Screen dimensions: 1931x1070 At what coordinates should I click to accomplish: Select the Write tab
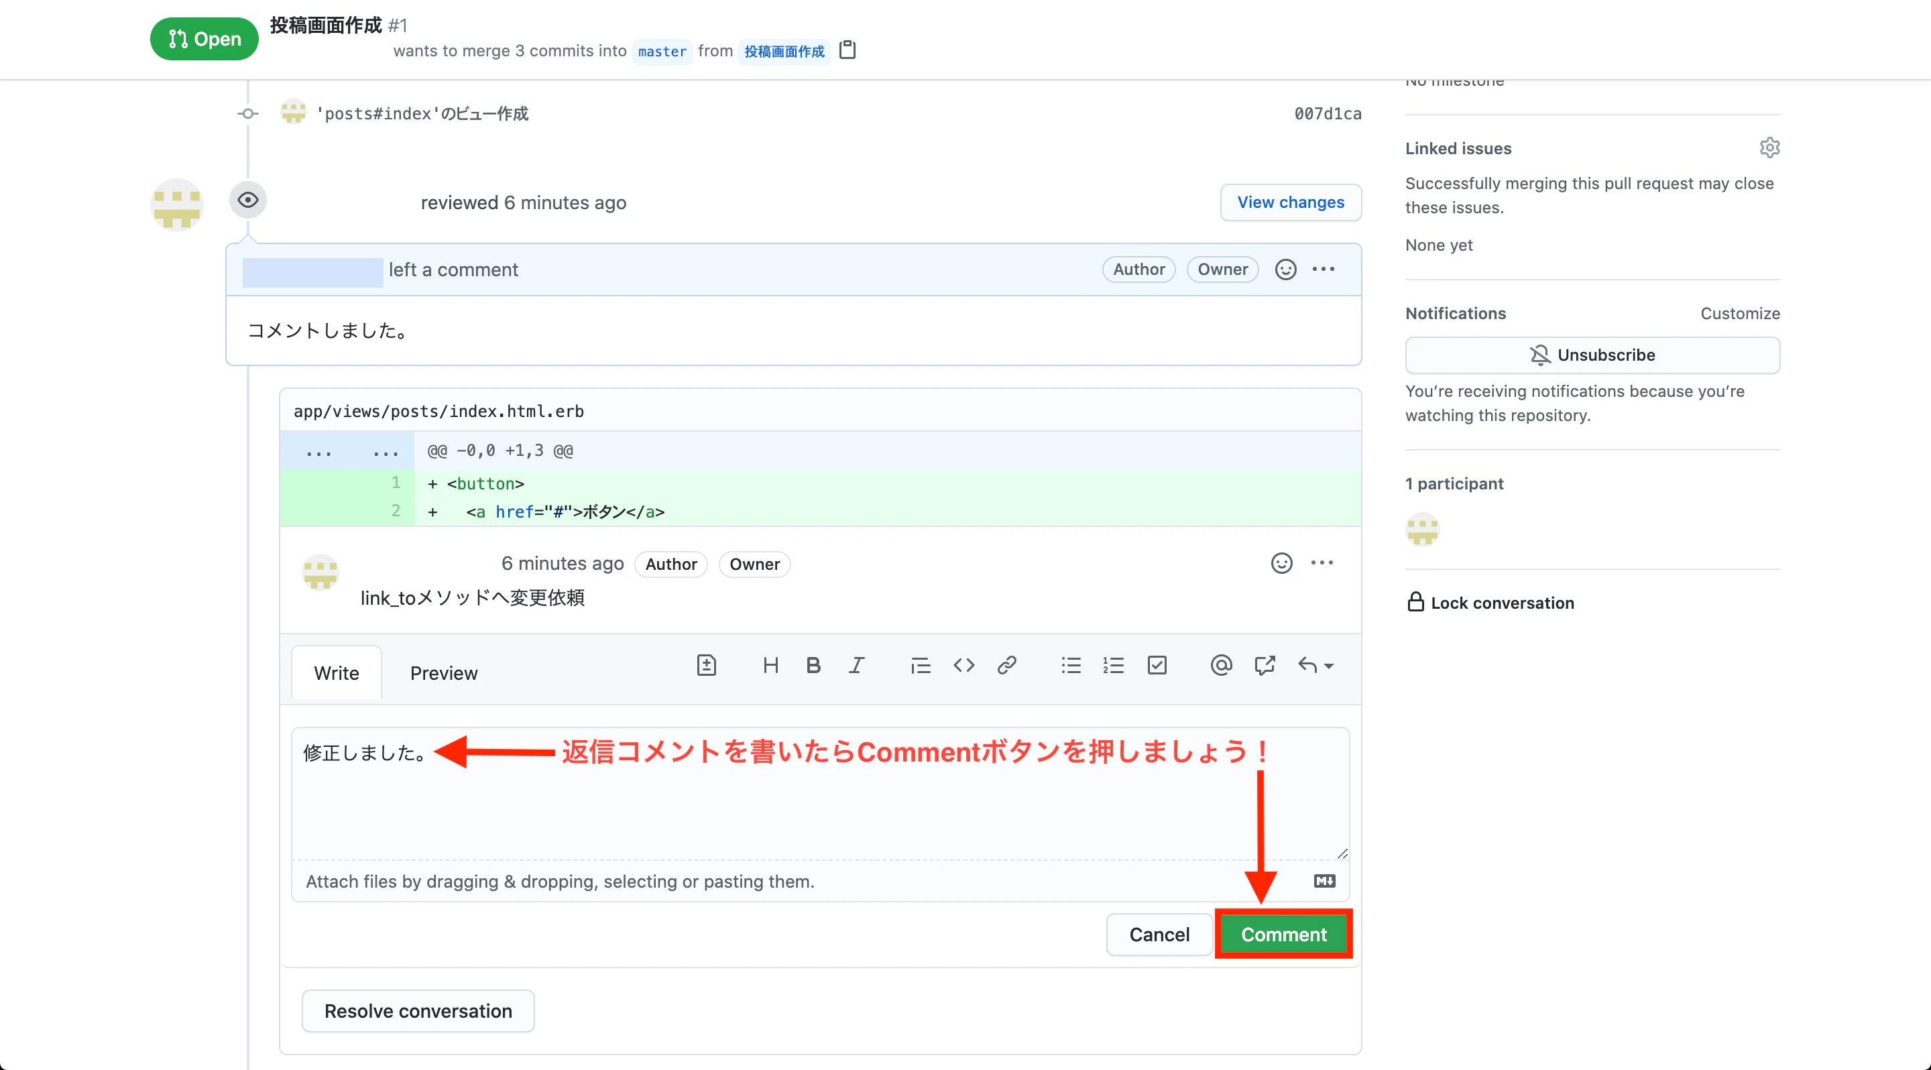[337, 673]
